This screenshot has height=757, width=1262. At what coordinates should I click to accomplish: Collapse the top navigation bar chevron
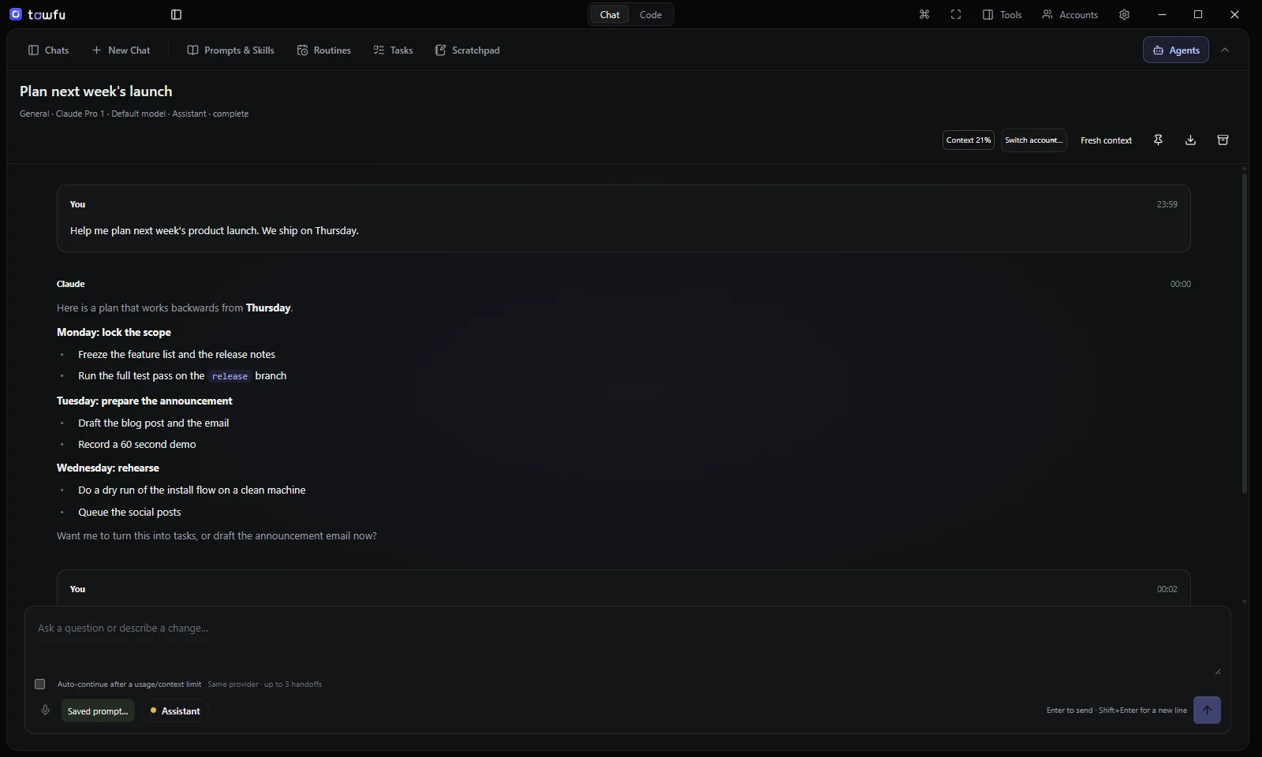coord(1225,50)
